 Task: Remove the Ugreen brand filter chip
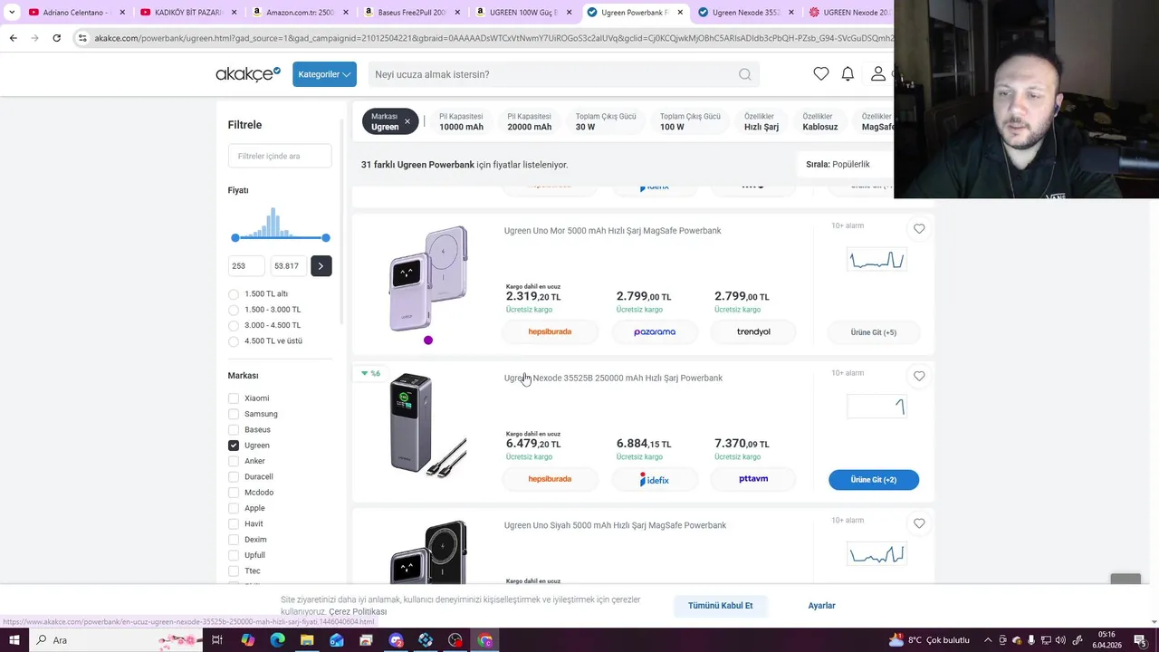[x=407, y=121]
